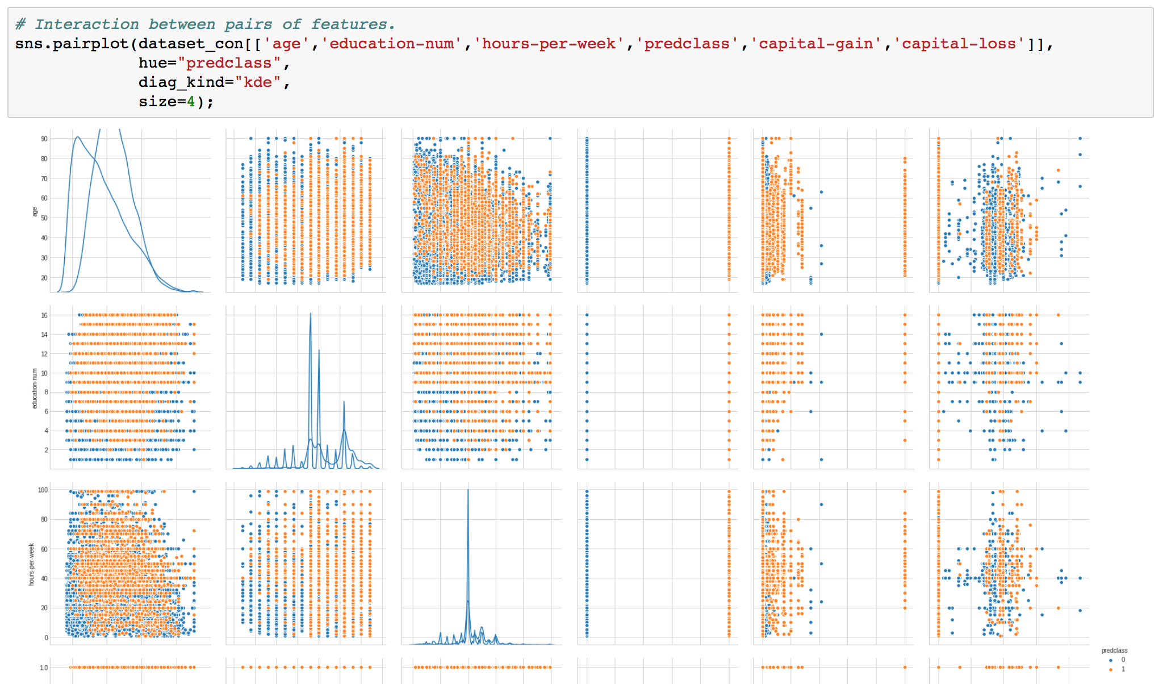Open hours-per-week versus capital-gain scatter, third row
This screenshot has height=684, width=1163.
[x=833, y=563]
